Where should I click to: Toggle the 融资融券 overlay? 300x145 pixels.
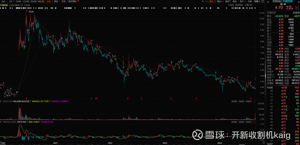click(239, 5)
